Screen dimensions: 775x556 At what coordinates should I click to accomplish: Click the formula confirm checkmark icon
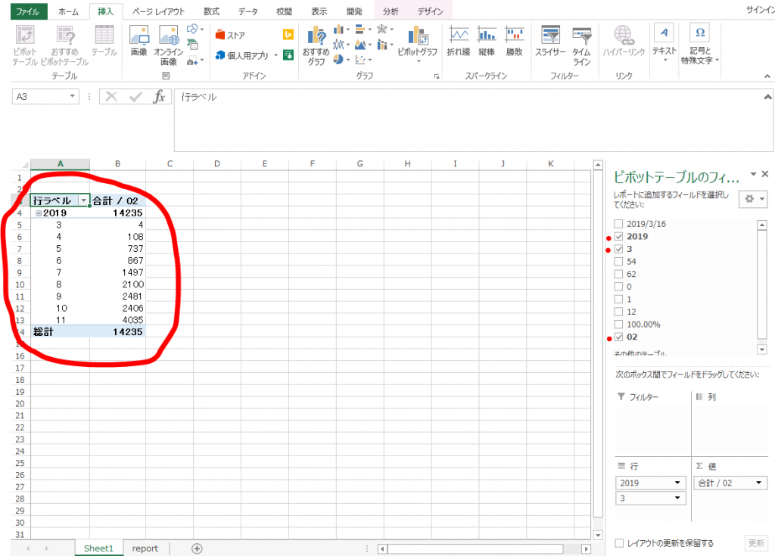click(135, 96)
